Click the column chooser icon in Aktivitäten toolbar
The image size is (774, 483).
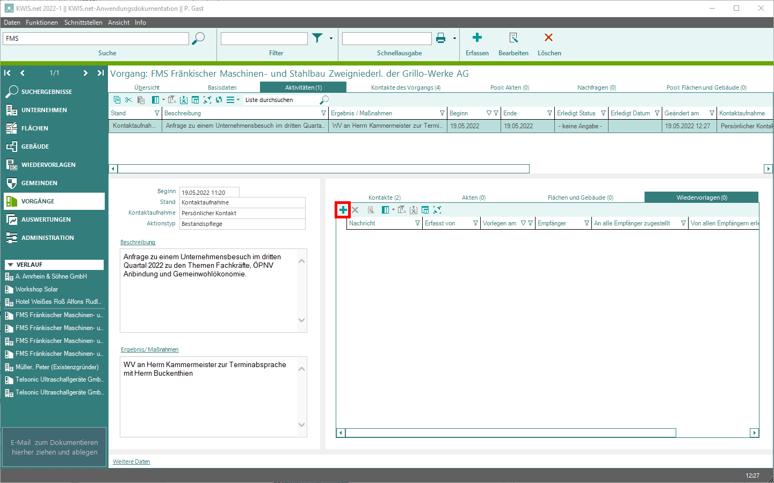[x=156, y=100]
